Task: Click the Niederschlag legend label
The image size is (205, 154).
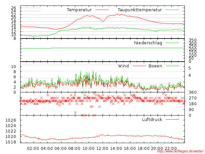Action: [x=148, y=43]
